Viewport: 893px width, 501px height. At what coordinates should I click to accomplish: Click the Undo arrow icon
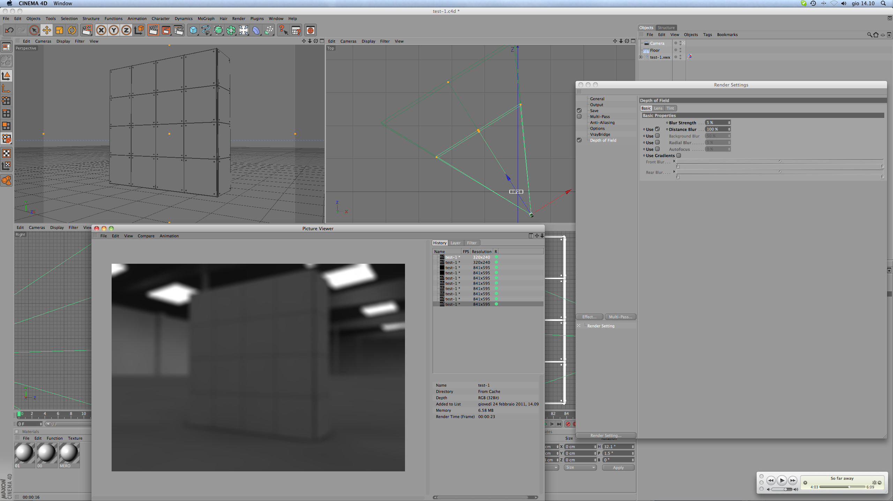(x=9, y=30)
